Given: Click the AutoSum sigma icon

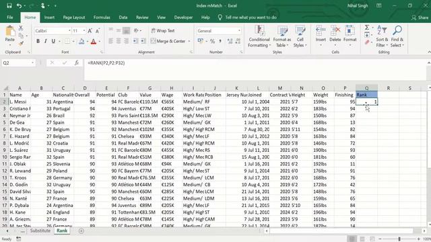Looking at the screenshot, I should [x=367, y=28].
